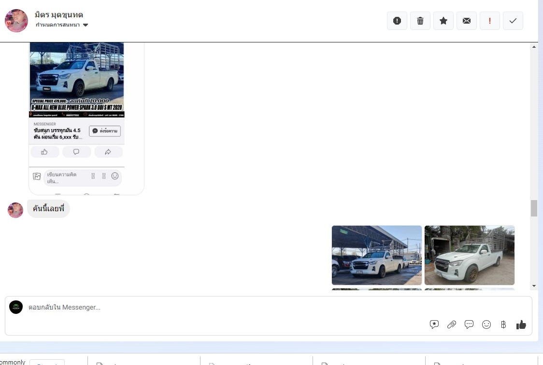543x365 pixels.
Task: Open the emoji picker smiley icon
Action: pos(486,324)
